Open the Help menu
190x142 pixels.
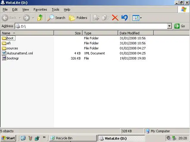(67, 9)
